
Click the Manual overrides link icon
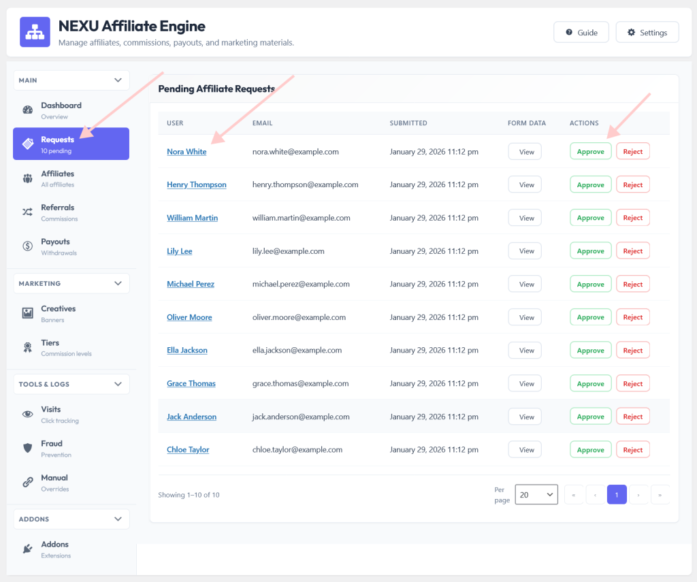coord(27,482)
